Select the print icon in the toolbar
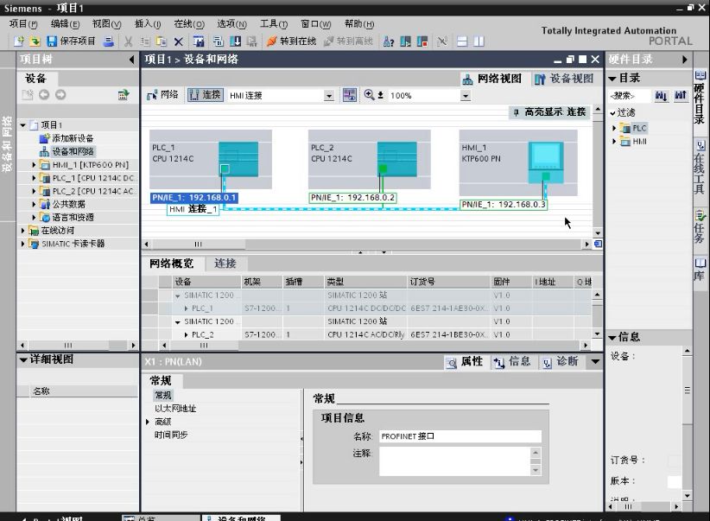 107,42
